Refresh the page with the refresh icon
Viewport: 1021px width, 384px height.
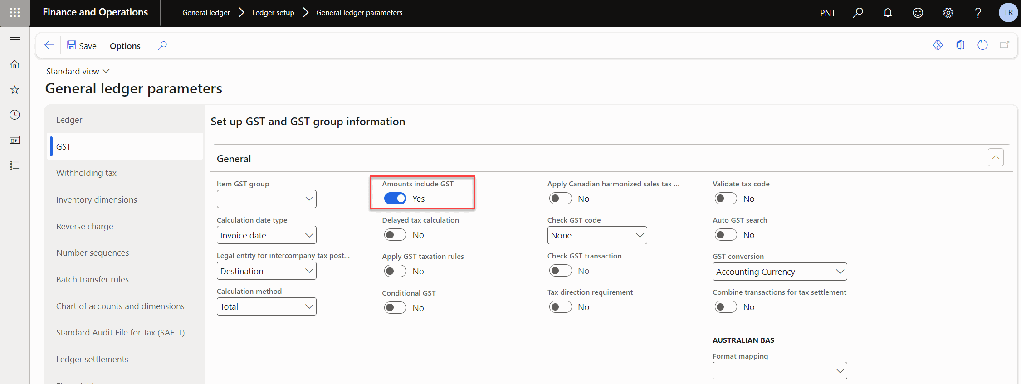[982, 45]
